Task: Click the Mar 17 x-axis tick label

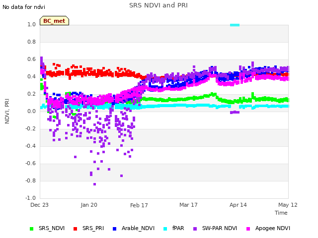Action: (188, 205)
